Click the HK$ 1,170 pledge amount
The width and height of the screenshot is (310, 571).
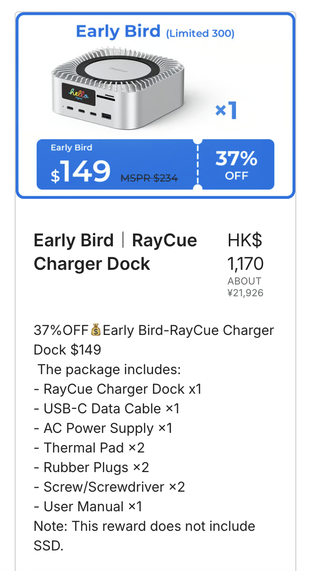(x=245, y=252)
